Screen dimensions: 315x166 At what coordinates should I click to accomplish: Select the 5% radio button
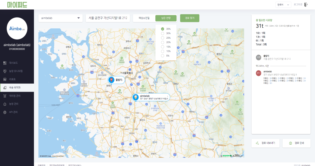click(x=163, y=56)
